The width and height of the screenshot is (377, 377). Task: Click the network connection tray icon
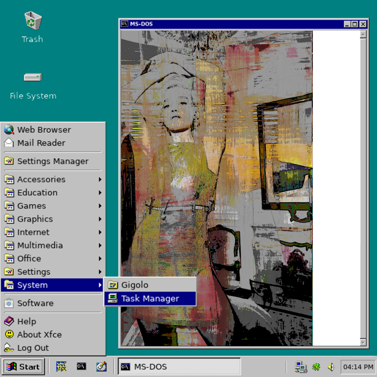click(x=301, y=367)
